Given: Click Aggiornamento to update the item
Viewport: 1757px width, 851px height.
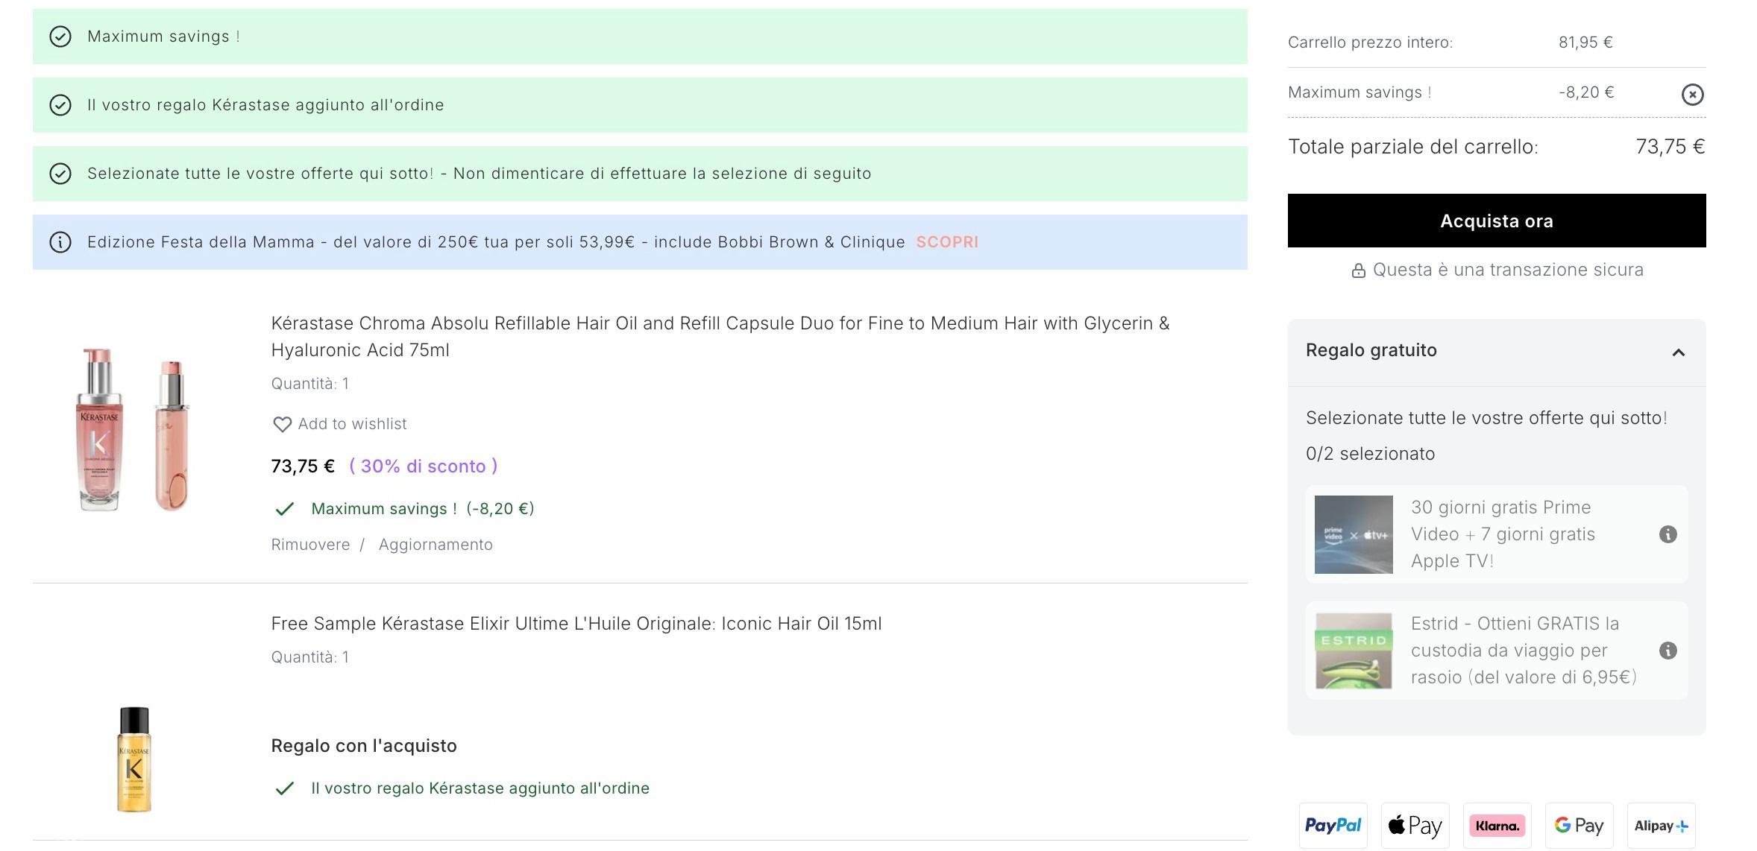Looking at the screenshot, I should [x=436, y=545].
